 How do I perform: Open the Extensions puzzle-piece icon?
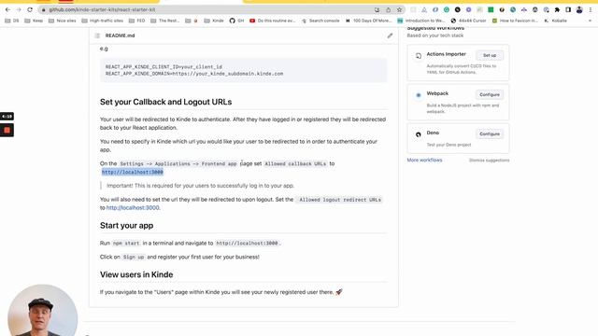[x=557, y=9]
